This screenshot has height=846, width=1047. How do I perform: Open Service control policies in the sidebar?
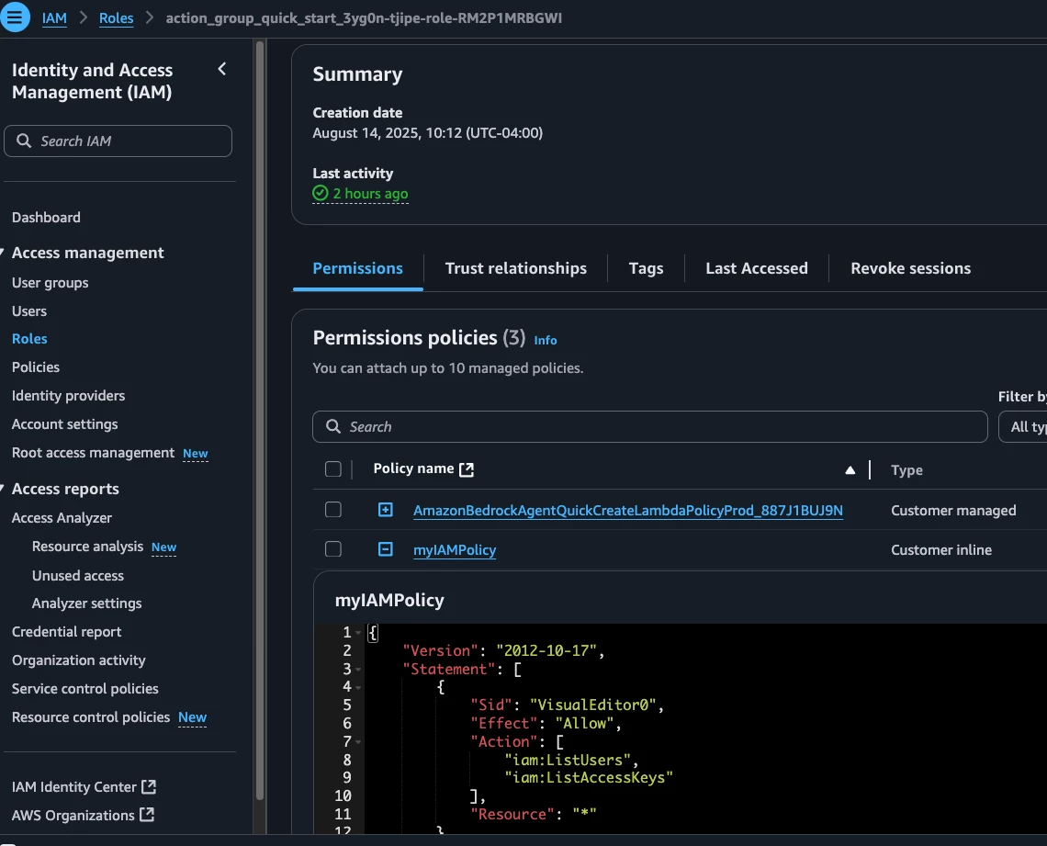(x=85, y=688)
